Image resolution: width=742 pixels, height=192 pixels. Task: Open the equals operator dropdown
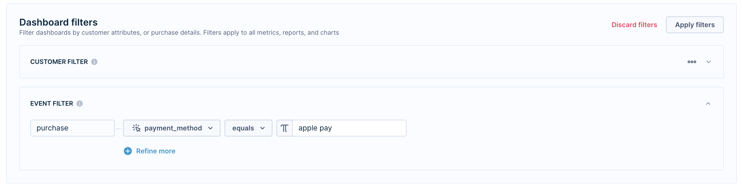[248, 128]
